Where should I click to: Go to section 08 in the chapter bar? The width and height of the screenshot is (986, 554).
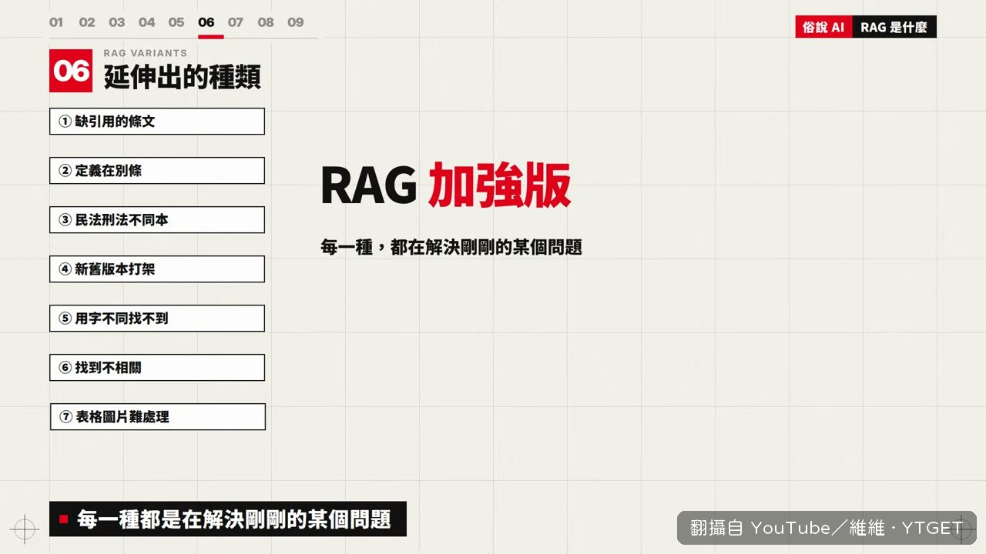pos(266,22)
